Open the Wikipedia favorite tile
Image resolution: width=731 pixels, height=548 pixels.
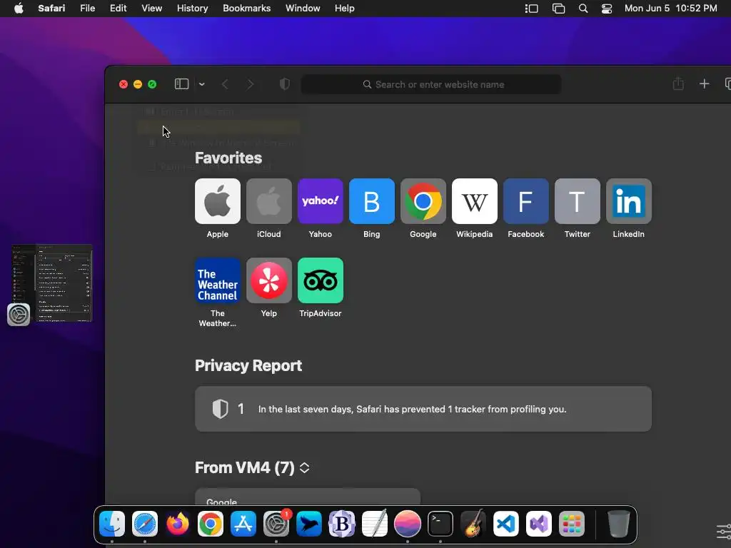coord(475,201)
